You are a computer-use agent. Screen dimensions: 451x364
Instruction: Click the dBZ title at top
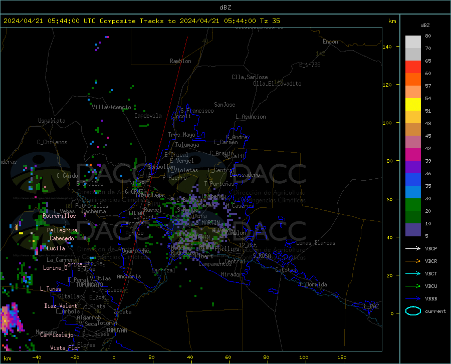tap(225, 8)
